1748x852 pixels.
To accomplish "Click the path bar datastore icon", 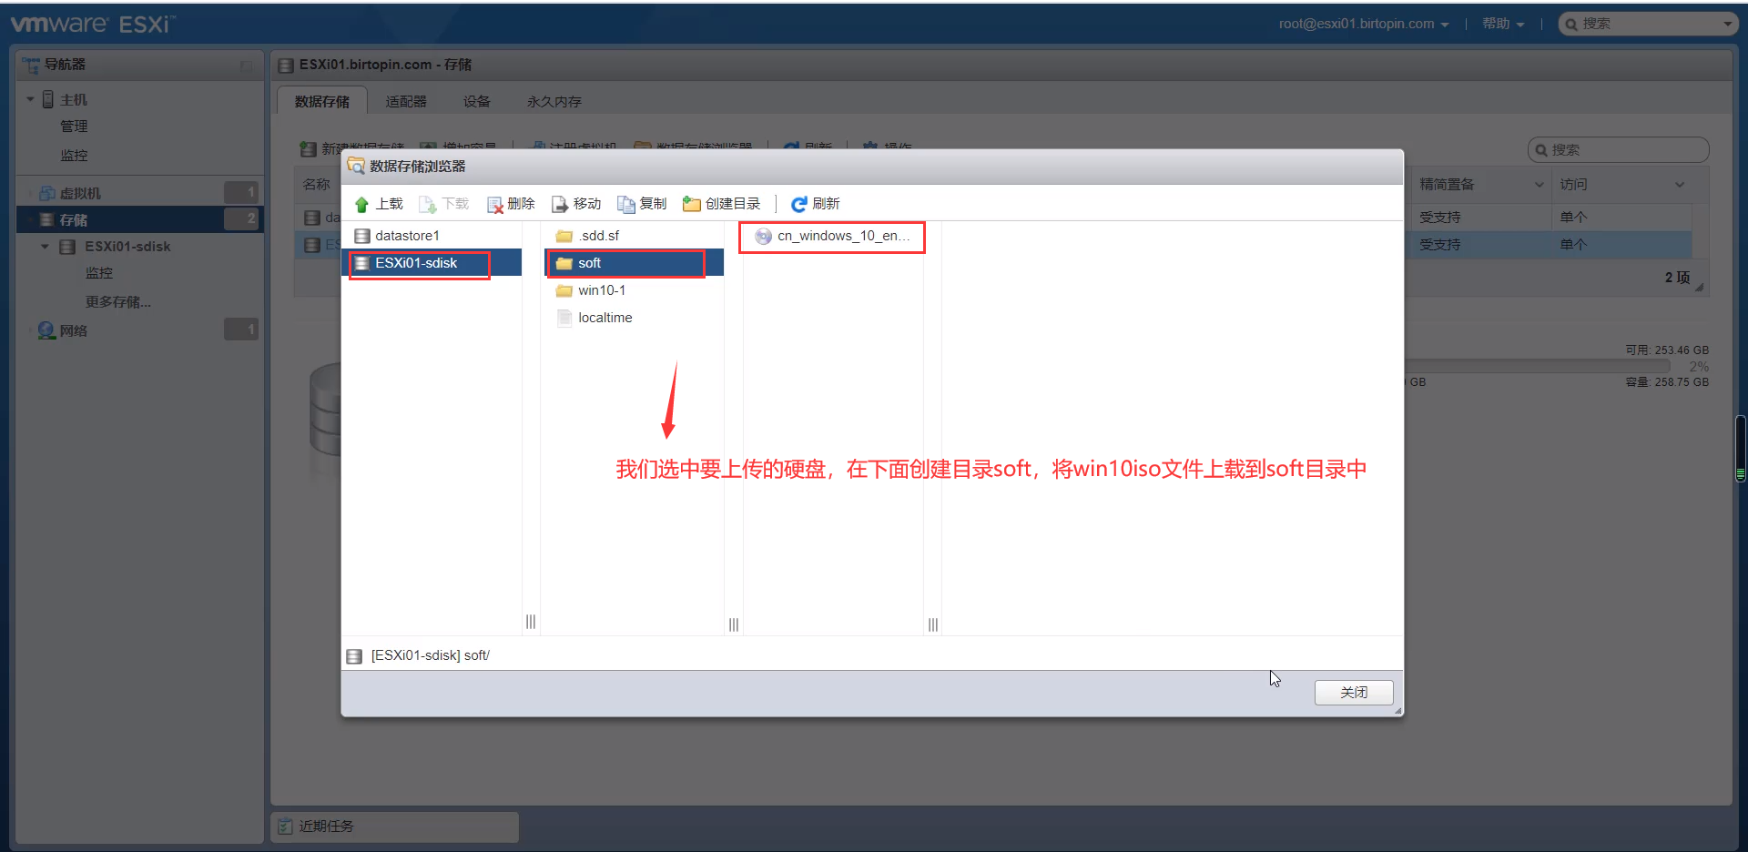I will (355, 655).
